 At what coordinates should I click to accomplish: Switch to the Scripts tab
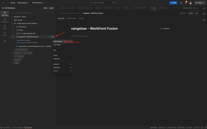pos(81,18)
